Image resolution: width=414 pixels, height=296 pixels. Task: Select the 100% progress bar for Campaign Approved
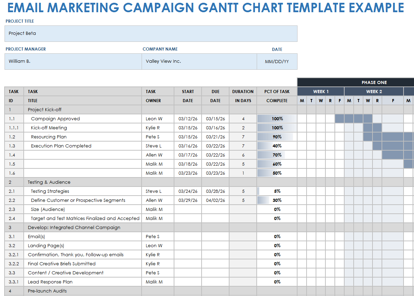277,119
